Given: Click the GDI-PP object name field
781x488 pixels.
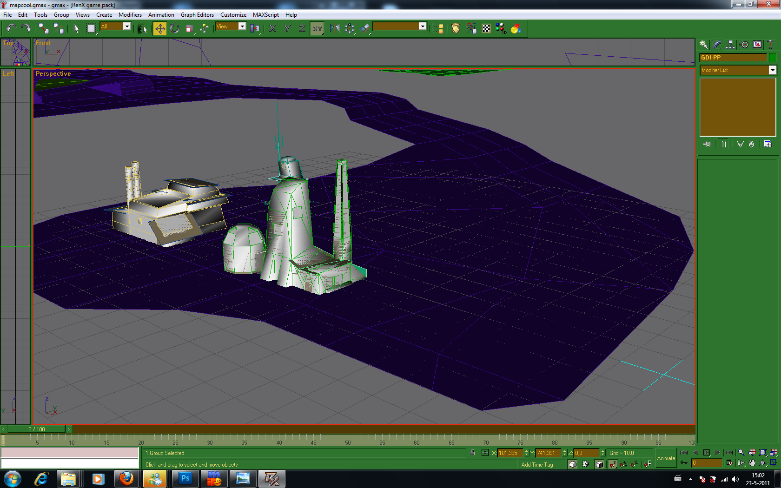Looking at the screenshot, I should (733, 58).
